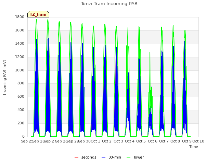Click the 'Oct 4' x-axis date label
Image resolution: width=219 pixels, height=164 pixels.
[130, 141]
